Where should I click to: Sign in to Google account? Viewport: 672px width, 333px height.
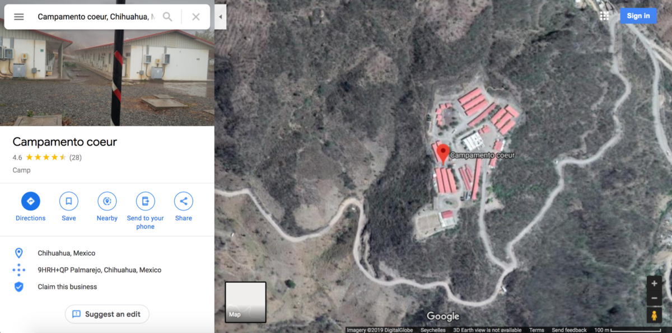[638, 16]
